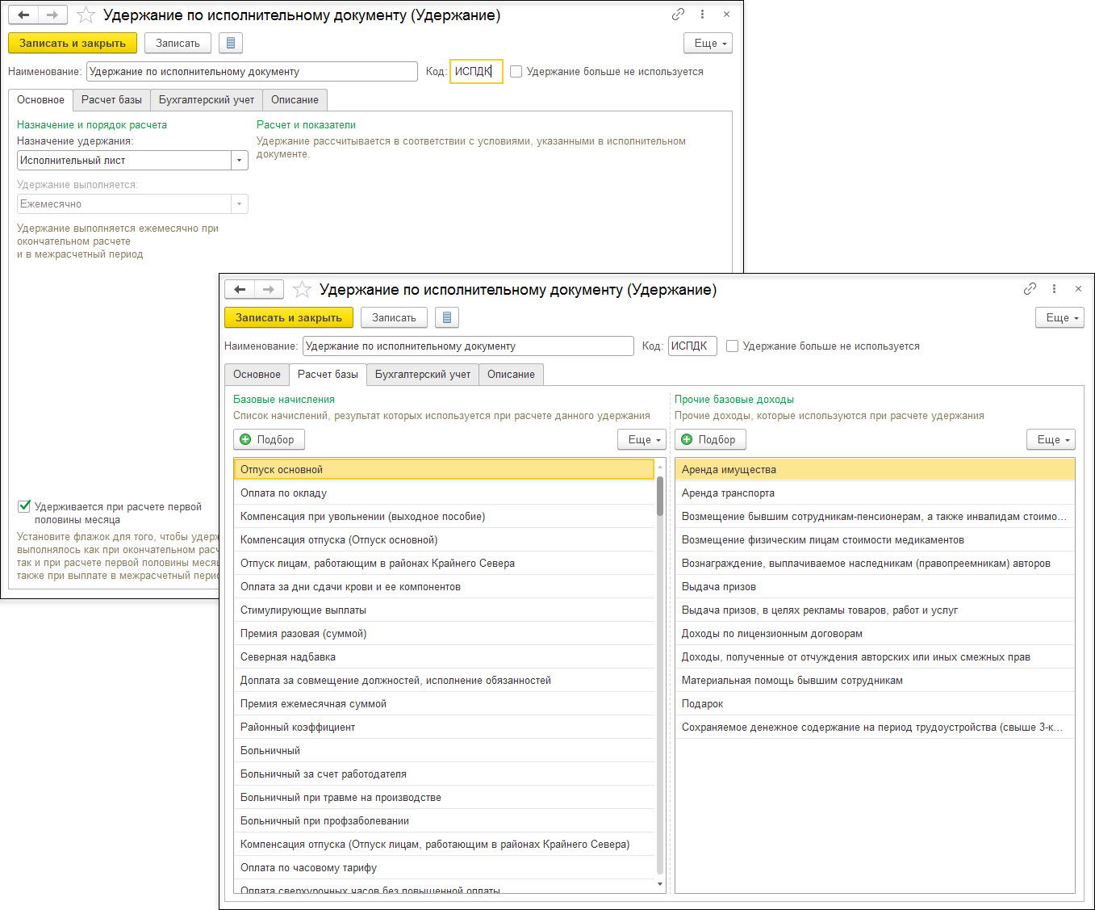Open 'Еще' menu in rear window

tap(708, 43)
